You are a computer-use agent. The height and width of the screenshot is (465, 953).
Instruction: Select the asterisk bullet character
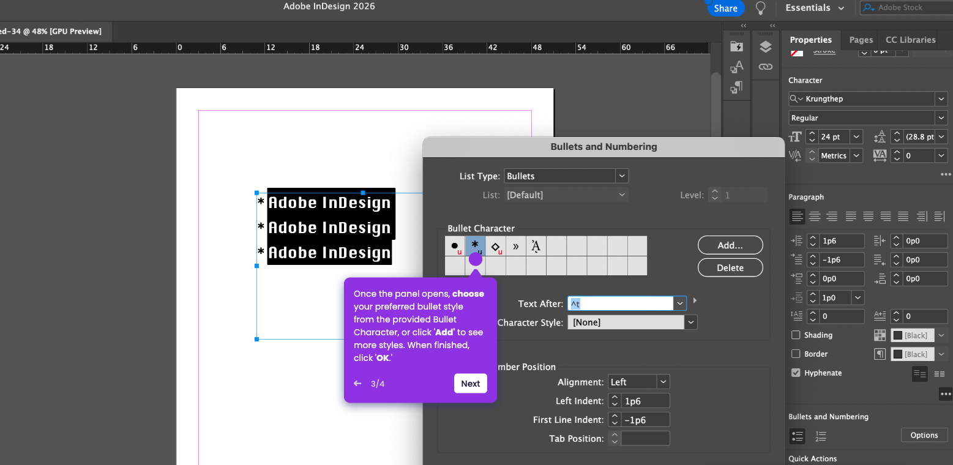[475, 246]
